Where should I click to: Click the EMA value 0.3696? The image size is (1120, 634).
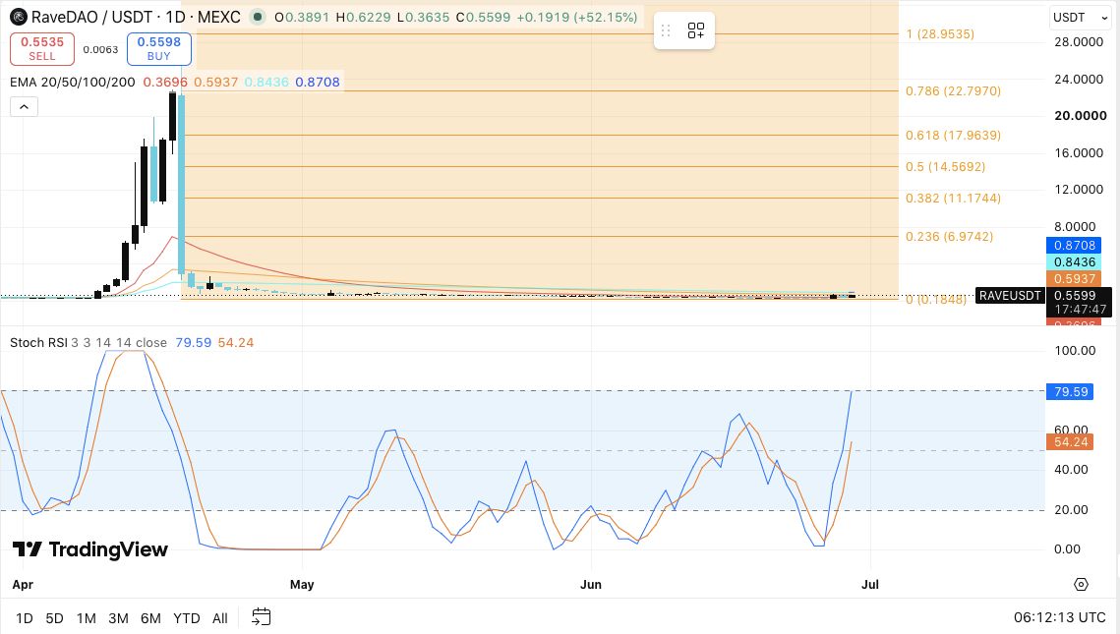point(165,83)
